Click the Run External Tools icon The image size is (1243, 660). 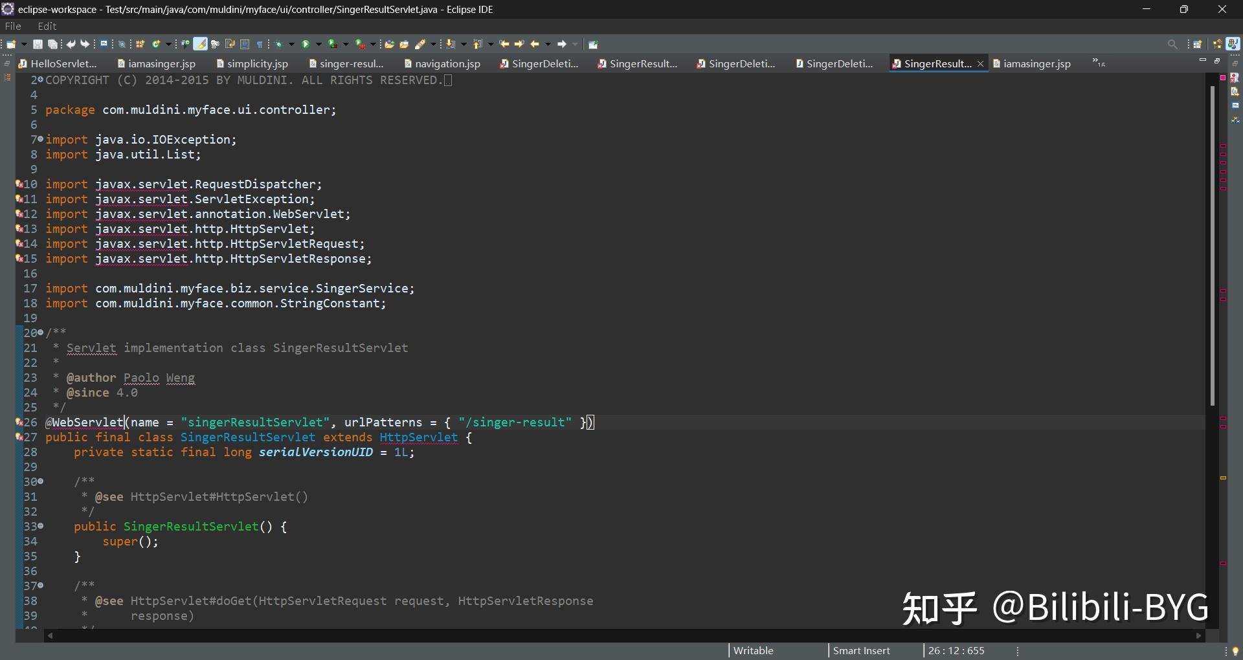(360, 44)
